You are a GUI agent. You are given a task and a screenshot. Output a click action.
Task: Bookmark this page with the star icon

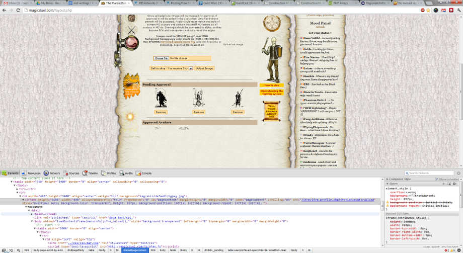click(x=428, y=10)
